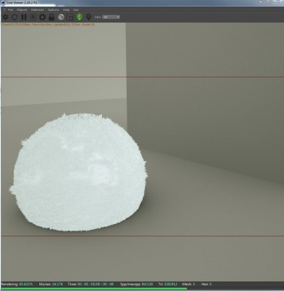
Task: Open the Chn channel dropdown
Action: click(x=111, y=17)
